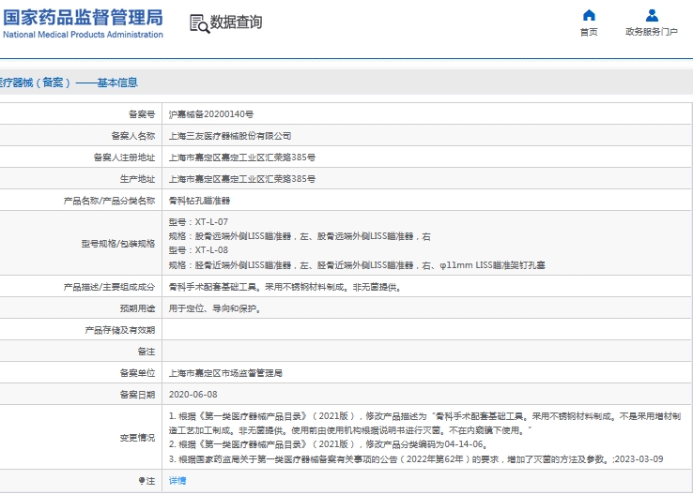Select the filing date 2020-06-08
The image size is (693, 495).
point(192,395)
